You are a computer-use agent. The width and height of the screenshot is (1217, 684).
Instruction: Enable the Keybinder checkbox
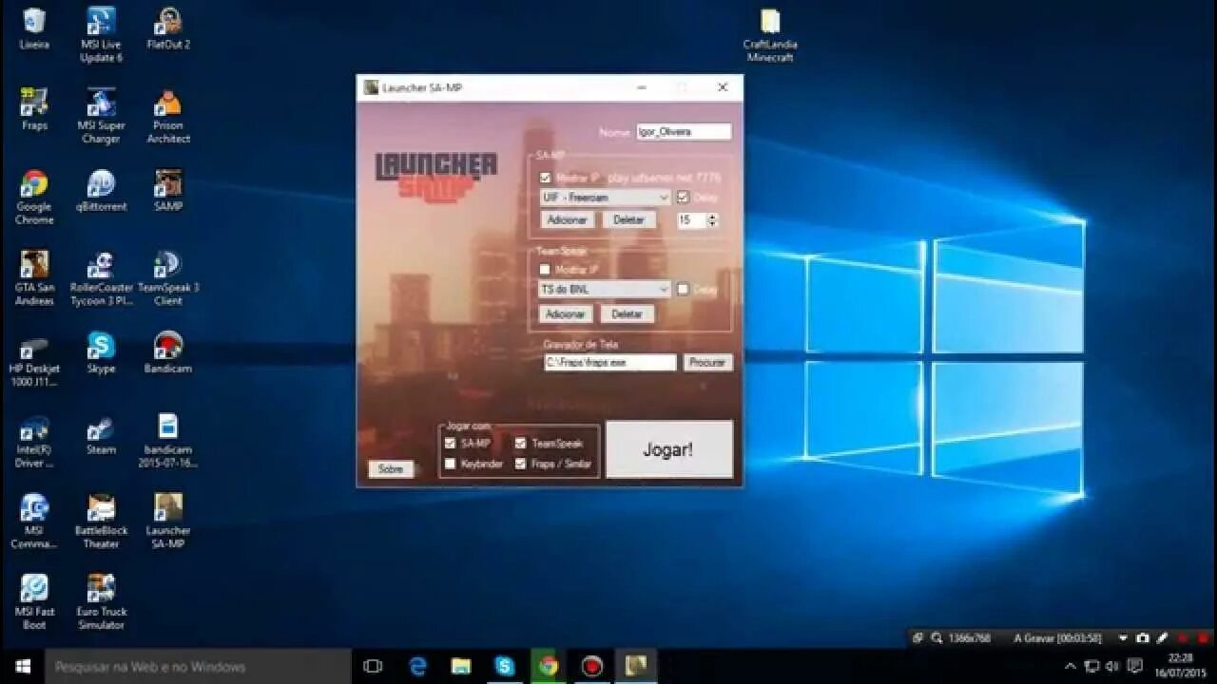point(451,464)
